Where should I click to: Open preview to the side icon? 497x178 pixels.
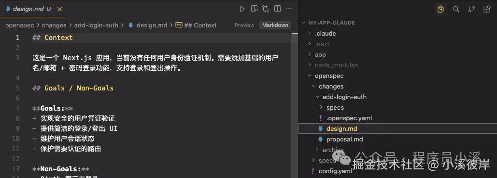click(x=254, y=9)
